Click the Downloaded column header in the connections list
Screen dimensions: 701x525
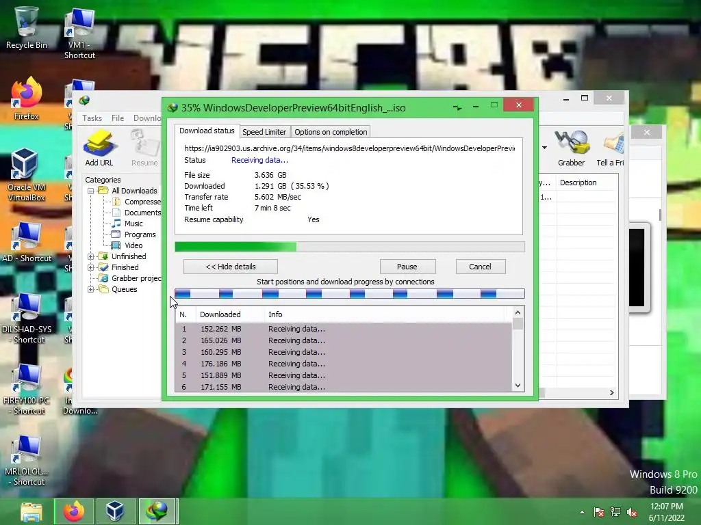pyautogui.click(x=230, y=314)
